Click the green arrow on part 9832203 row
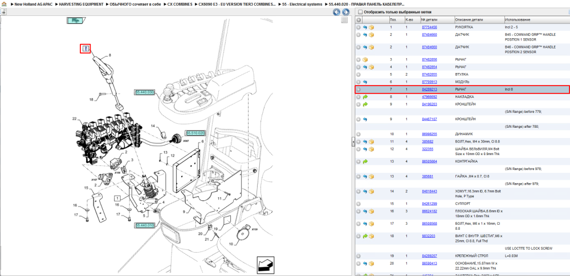 pyautogui.click(x=365, y=236)
